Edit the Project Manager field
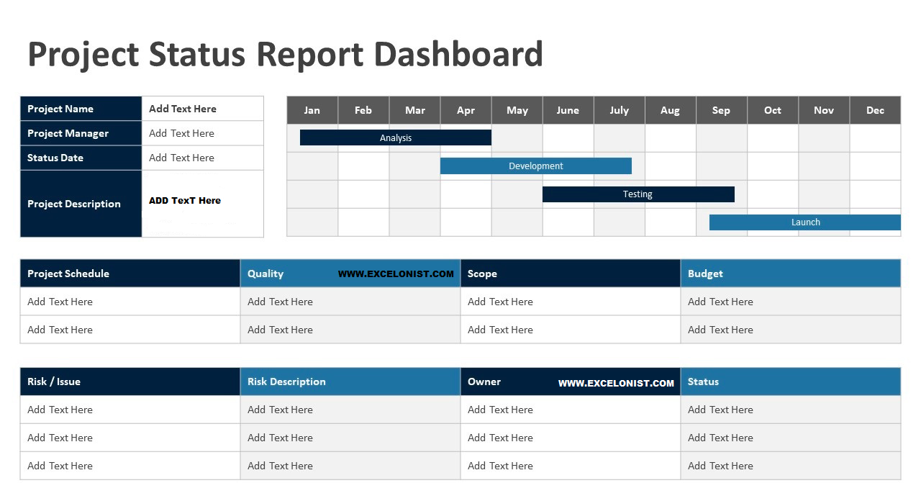Screen dimensions: 921x483 tap(202, 133)
